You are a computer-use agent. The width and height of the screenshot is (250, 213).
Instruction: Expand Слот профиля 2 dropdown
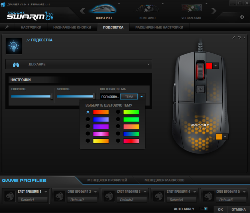(x=95, y=192)
